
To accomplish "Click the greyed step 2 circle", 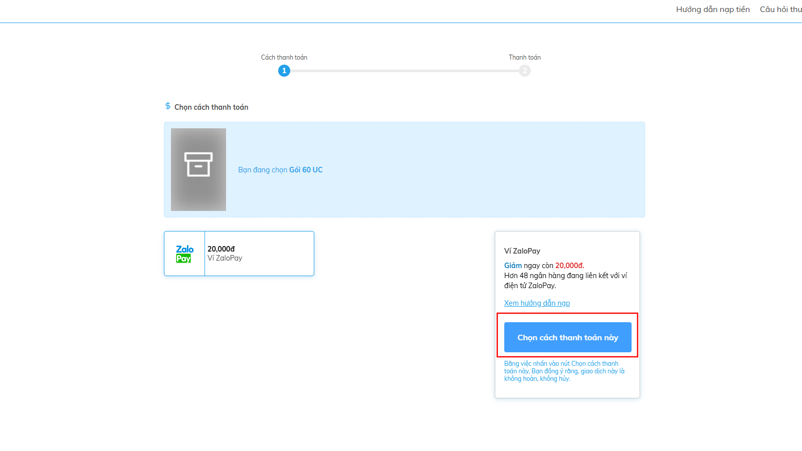I will [525, 71].
